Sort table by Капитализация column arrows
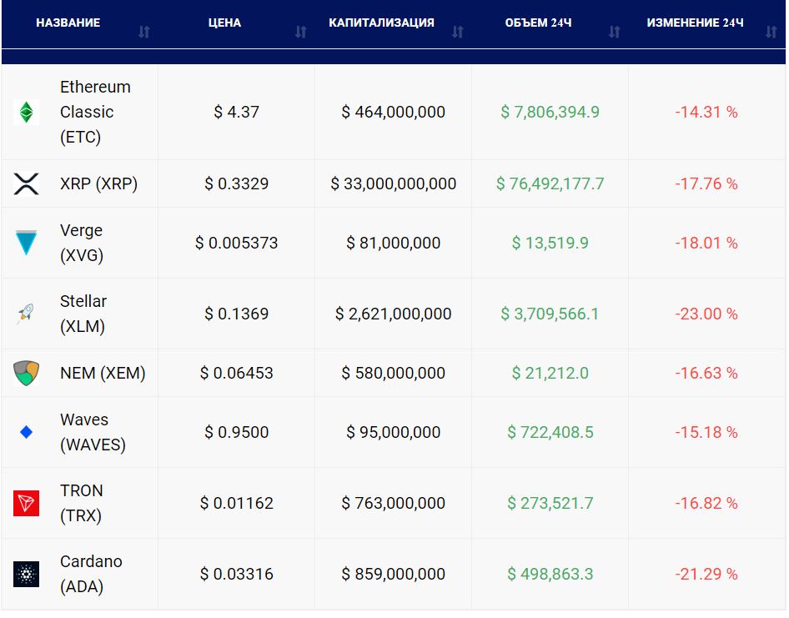Screen dimensions: 789x618 (457, 32)
